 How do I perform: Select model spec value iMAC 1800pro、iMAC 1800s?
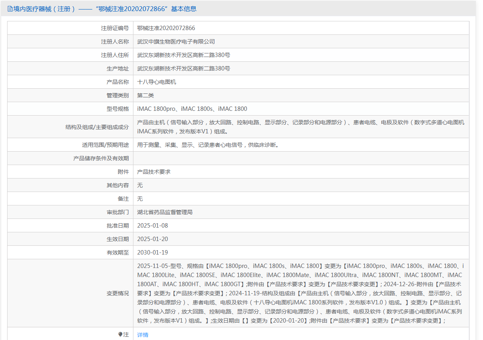(192, 109)
